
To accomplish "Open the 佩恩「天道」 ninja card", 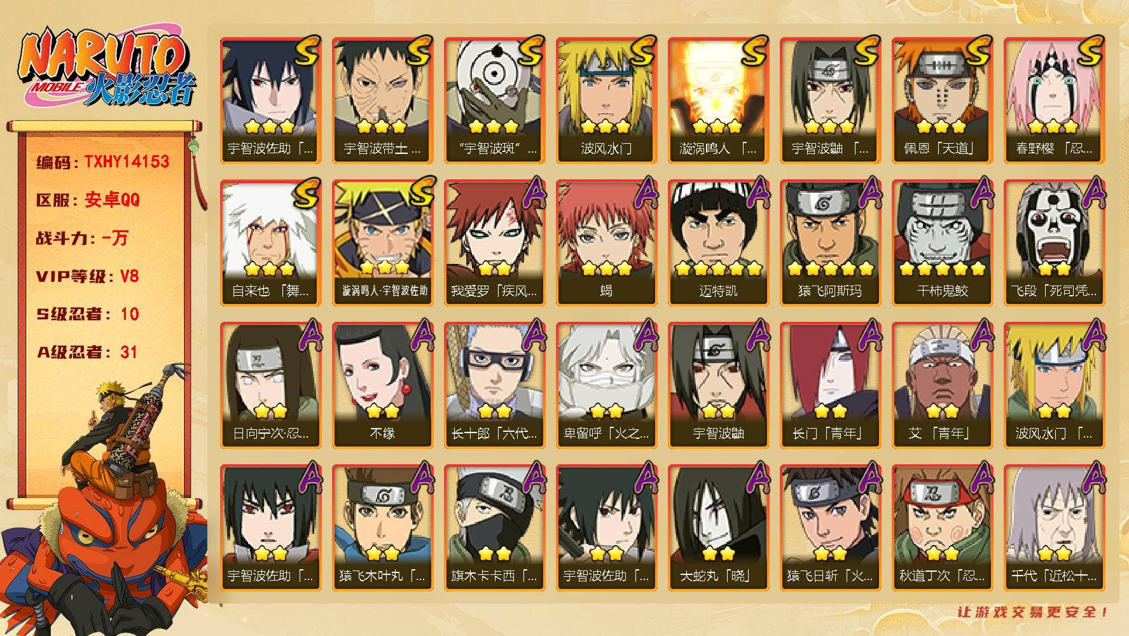I will click(942, 100).
